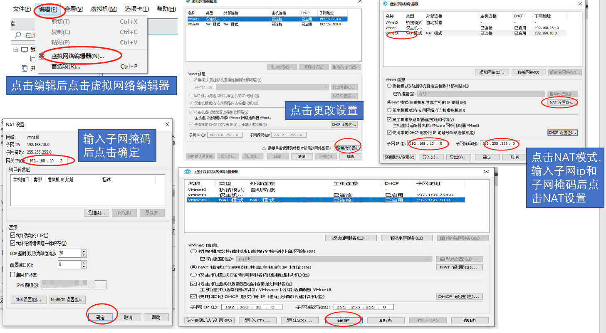Click DHCP 设置(P)... in the upper-right editor window
This screenshot has width=606, height=333.
click(562, 133)
